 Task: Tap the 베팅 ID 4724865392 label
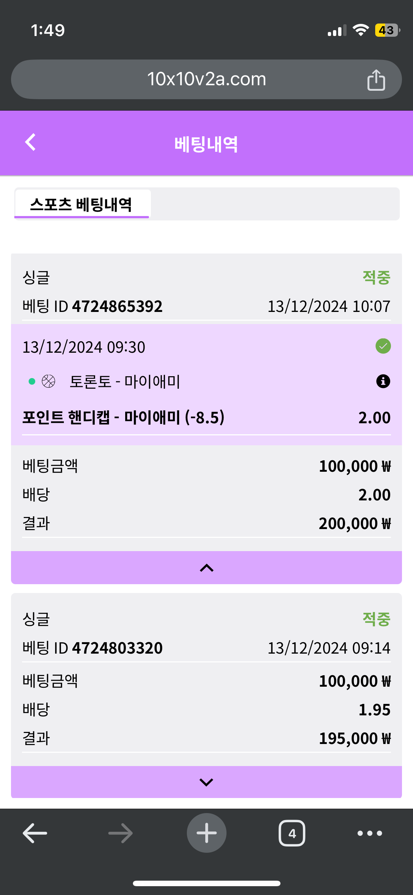[x=92, y=306]
